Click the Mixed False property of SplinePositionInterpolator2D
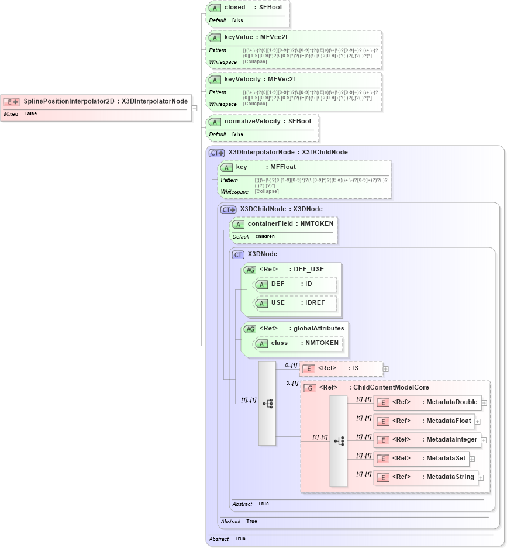This screenshot has height=548, width=507. 20,114
